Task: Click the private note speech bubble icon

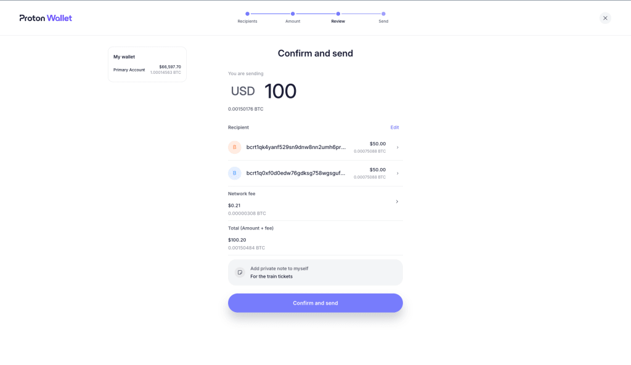Action: [x=240, y=272]
